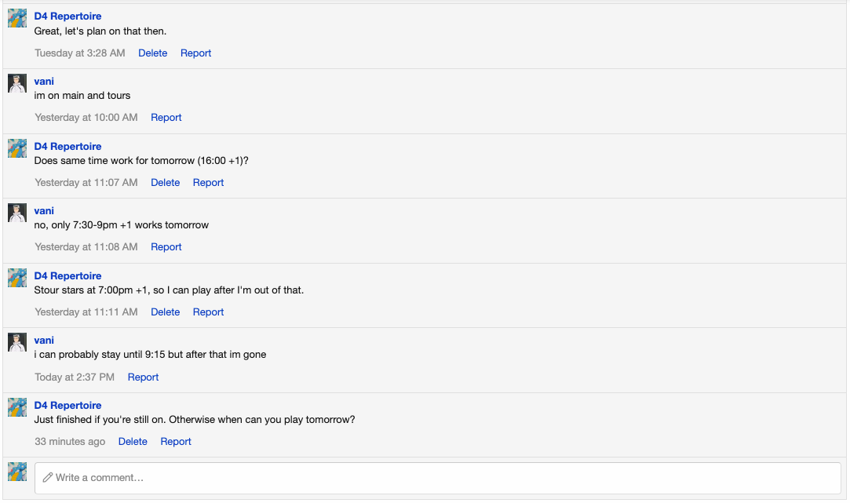
Task: Click the "Today at 2:37 PM" timestamp
Action: (x=74, y=377)
